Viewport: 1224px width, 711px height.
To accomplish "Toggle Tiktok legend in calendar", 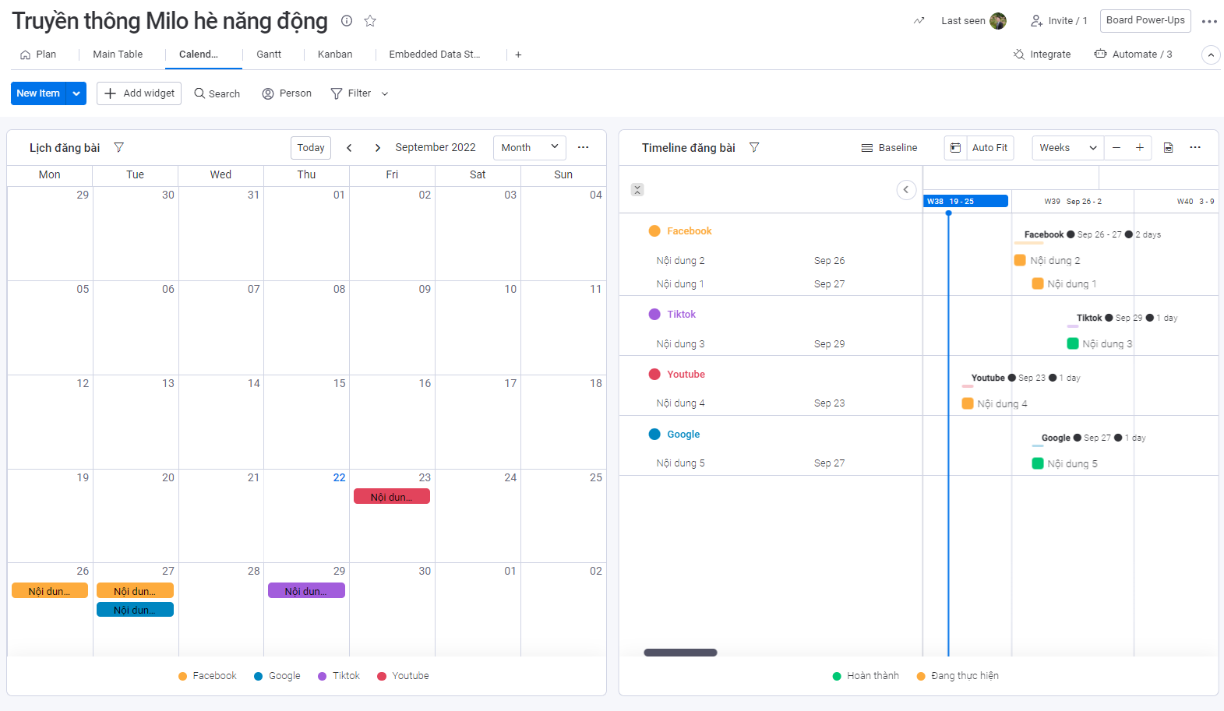I will point(339,676).
